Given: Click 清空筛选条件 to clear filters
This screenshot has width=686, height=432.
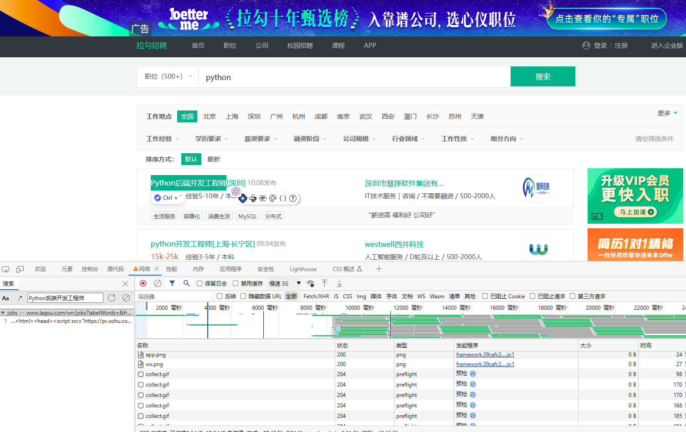Looking at the screenshot, I should coord(654,139).
